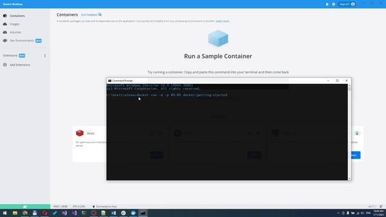Click the Docker whale status indicator

(x=25, y=206)
